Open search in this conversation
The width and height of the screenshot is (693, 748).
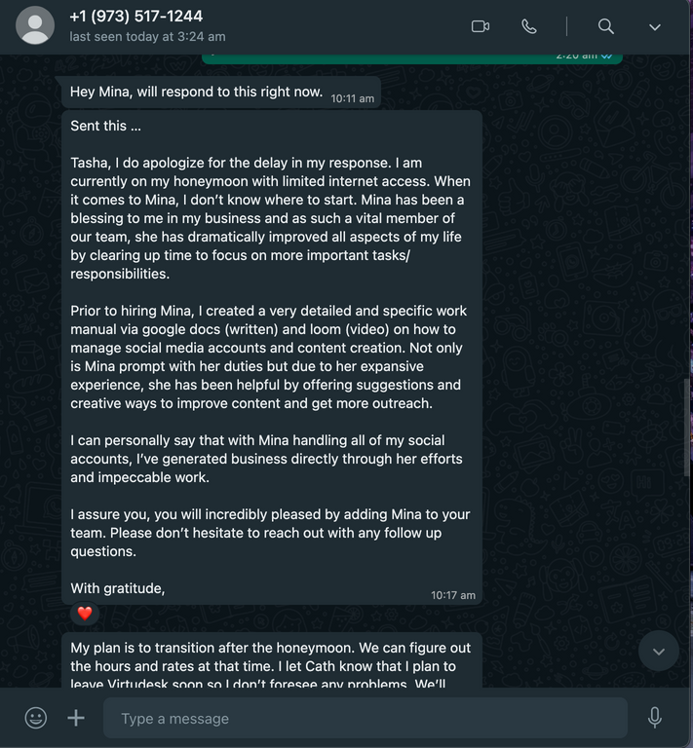[x=605, y=26]
